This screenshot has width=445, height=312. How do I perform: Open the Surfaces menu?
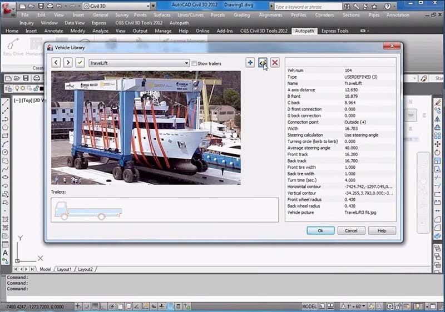162,15
